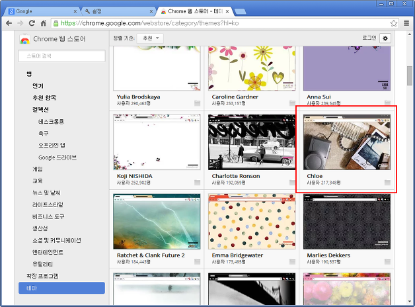Open the Emma Bridgewater polka dot thumbnail
The image size is (415, 307).
[x=252, y=222]
